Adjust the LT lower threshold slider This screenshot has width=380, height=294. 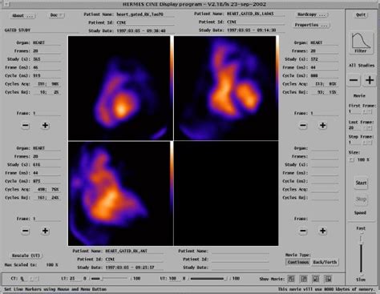109,279
